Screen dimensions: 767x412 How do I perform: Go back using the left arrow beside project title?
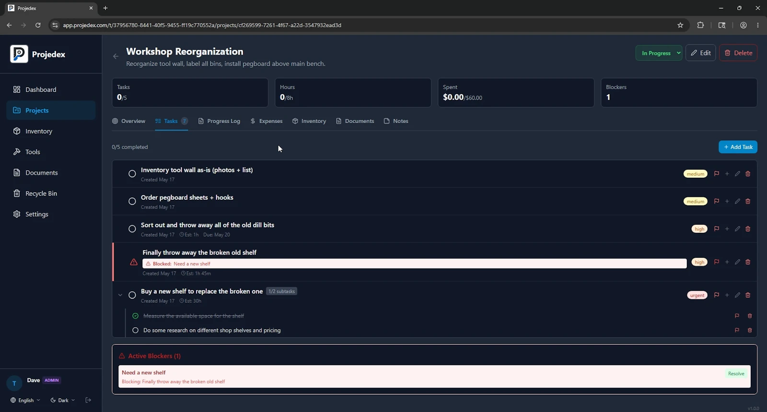116,57
